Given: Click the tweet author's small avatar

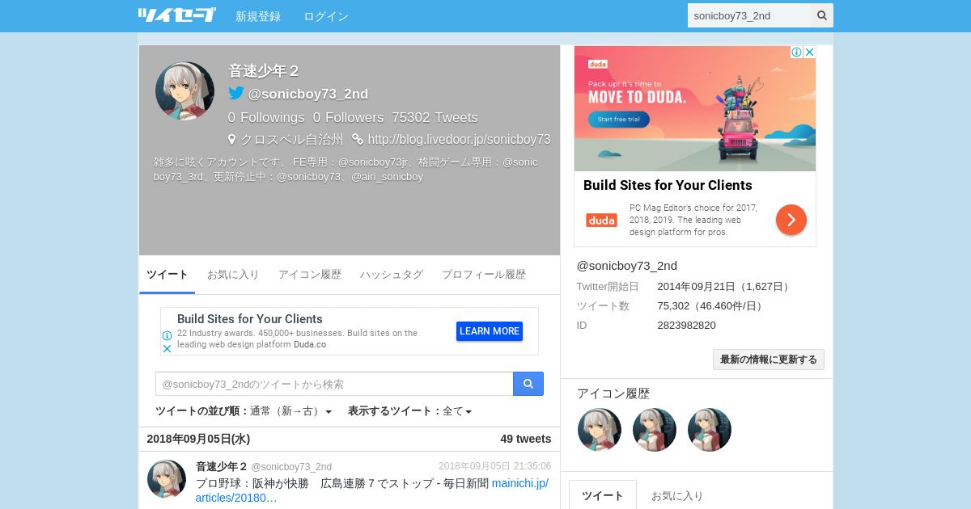Looking at the screenshot, I should pyautogui.click(x=167, y=479).
